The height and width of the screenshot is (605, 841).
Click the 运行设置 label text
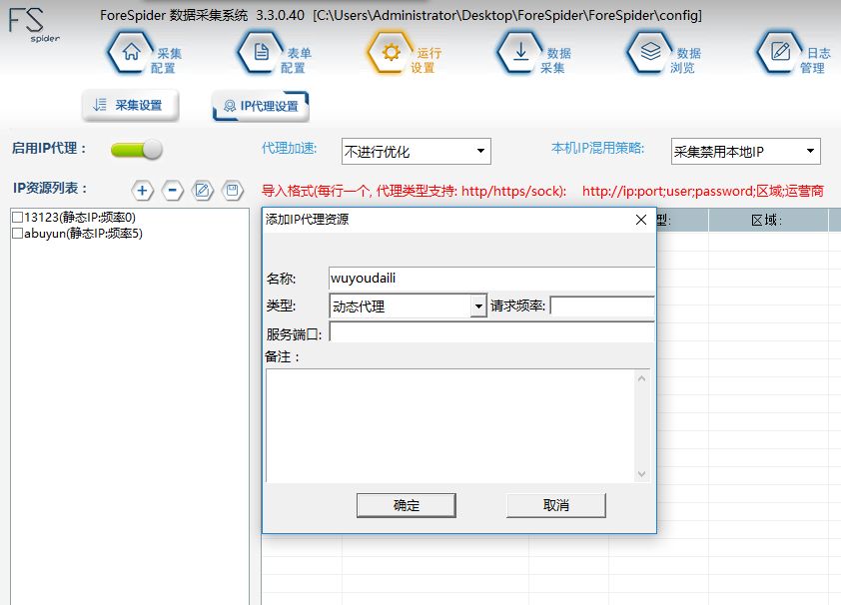426,60
